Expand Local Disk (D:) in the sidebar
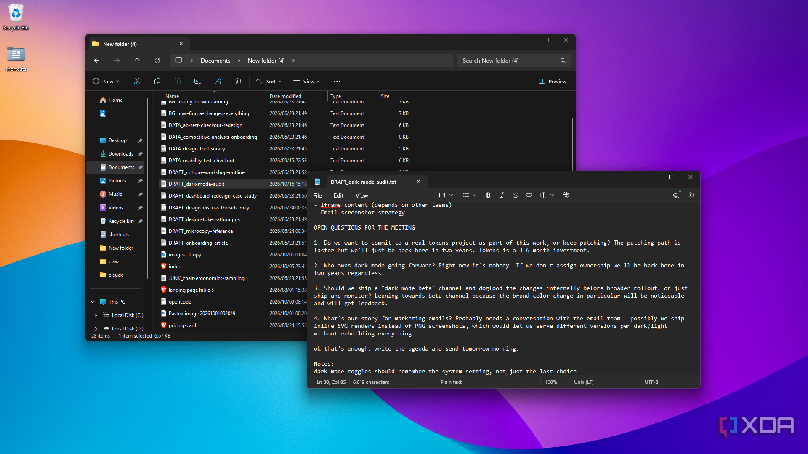Screen dimensions: 808x454 tap(96, 329)
